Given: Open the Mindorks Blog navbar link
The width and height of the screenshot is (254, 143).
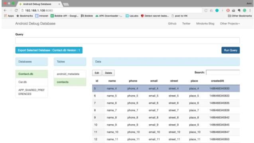Looking at the screenshot, I should (x=205, y=23).
